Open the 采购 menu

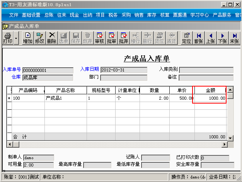126,15
